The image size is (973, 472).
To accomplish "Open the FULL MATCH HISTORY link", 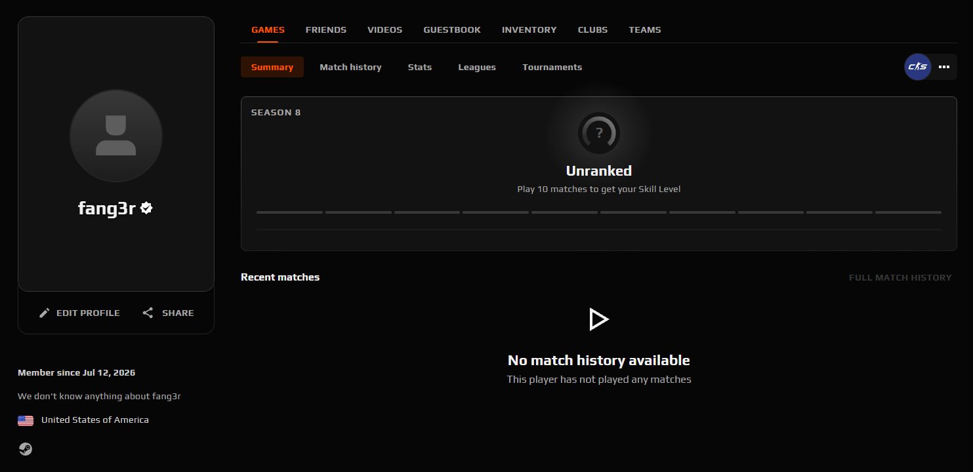I will 900,277.
